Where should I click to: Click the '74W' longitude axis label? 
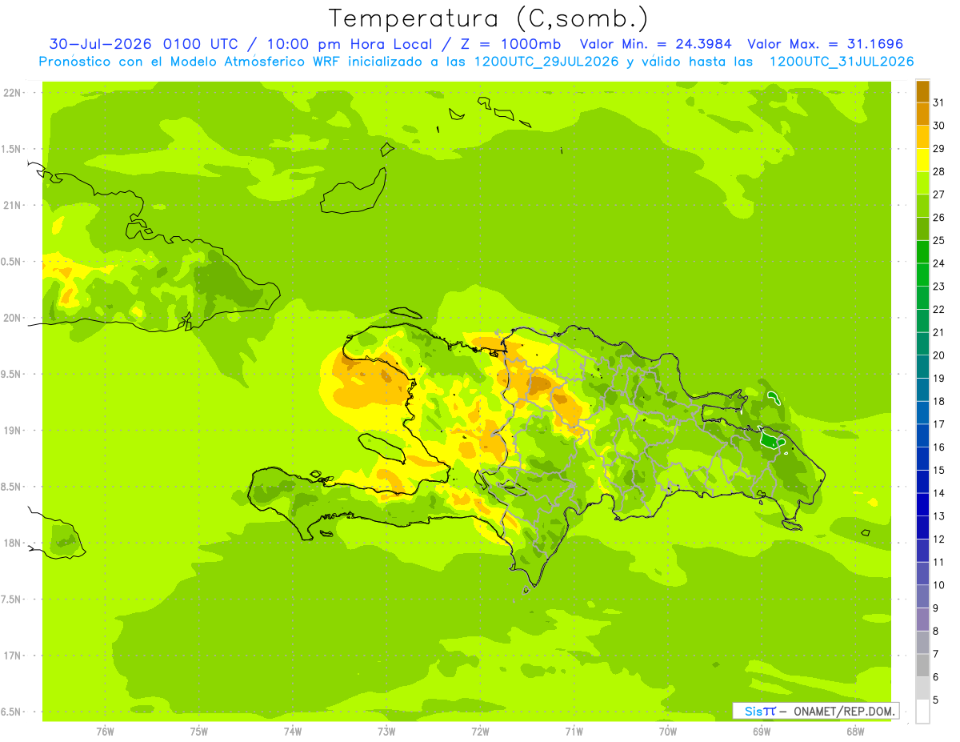(x=293, y=732)
